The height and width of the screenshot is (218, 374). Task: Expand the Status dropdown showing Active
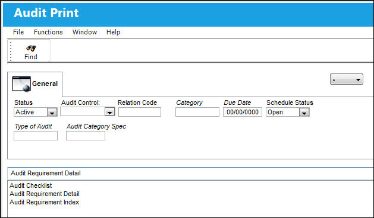[x=52, y=112]
